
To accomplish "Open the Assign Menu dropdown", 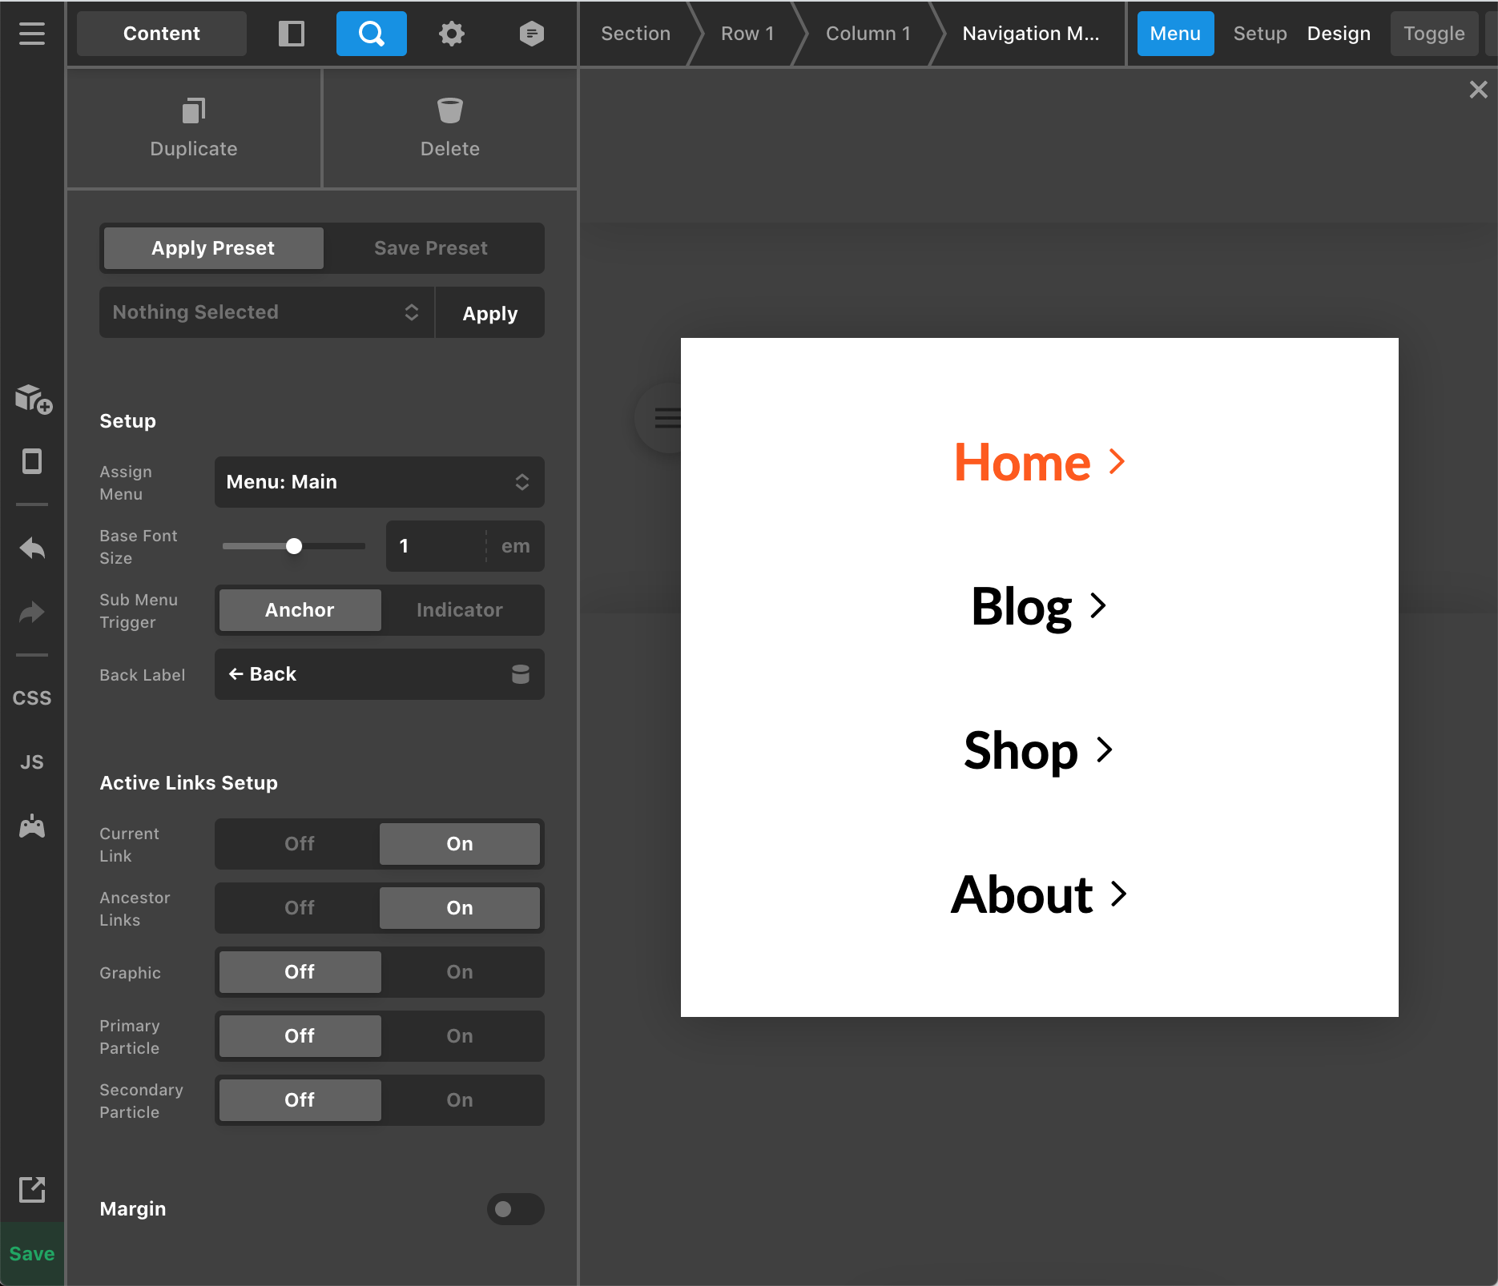I will point(380,482).
